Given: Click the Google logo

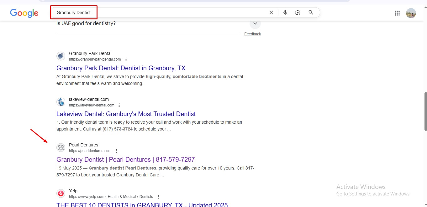Looking at the screenshot, I should (24, 13).
